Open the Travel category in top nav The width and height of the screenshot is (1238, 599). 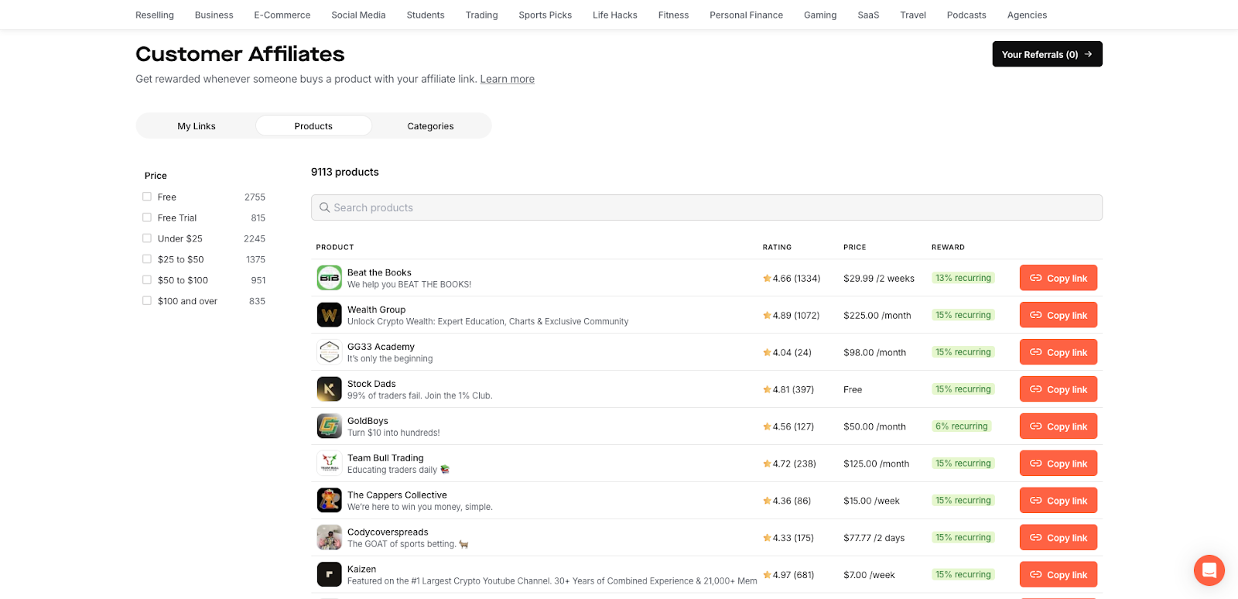[x=913, y=15]
